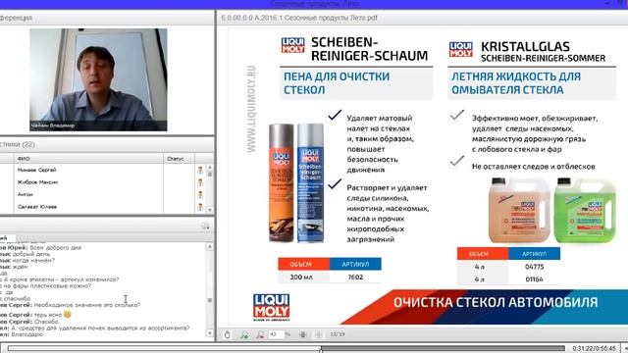
Task: Click the fit-width icon before 12/19
Action: (x=318, y=334)
